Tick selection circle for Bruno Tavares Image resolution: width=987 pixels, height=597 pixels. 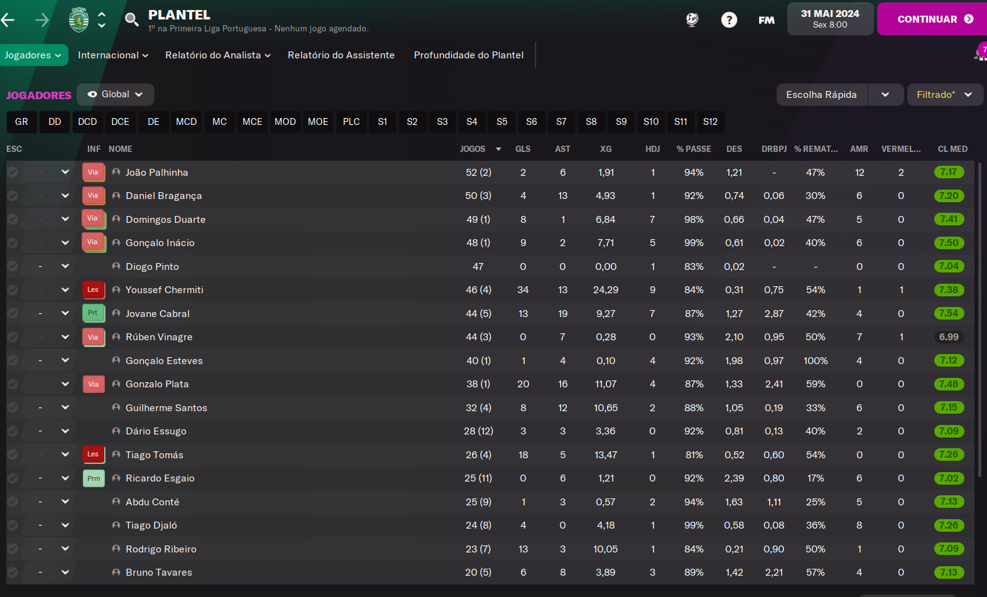pos(13,572)
